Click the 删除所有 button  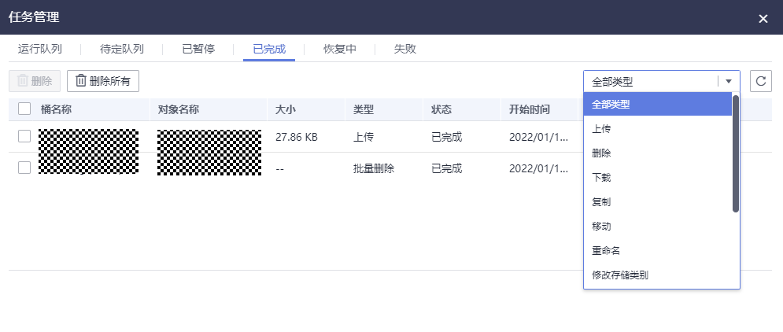pyautogui.click(x=103, y=81)
